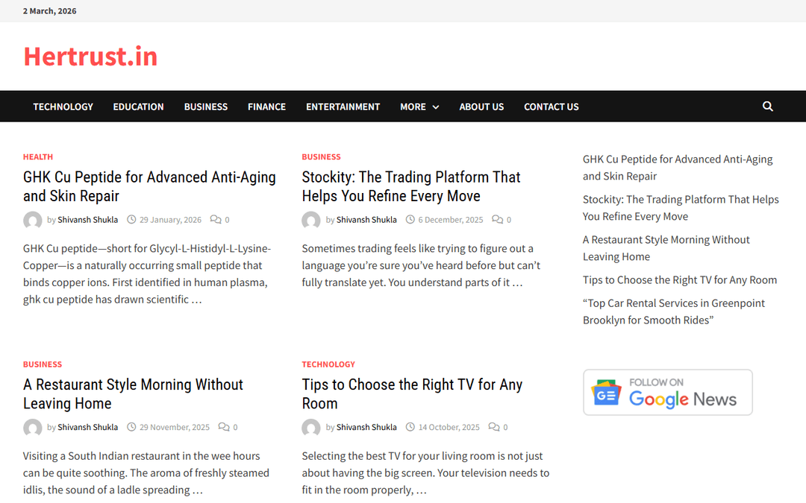Open sidebar link A Restaurant Style Morning
806x503 pixels.
click(x=666, y=248)
